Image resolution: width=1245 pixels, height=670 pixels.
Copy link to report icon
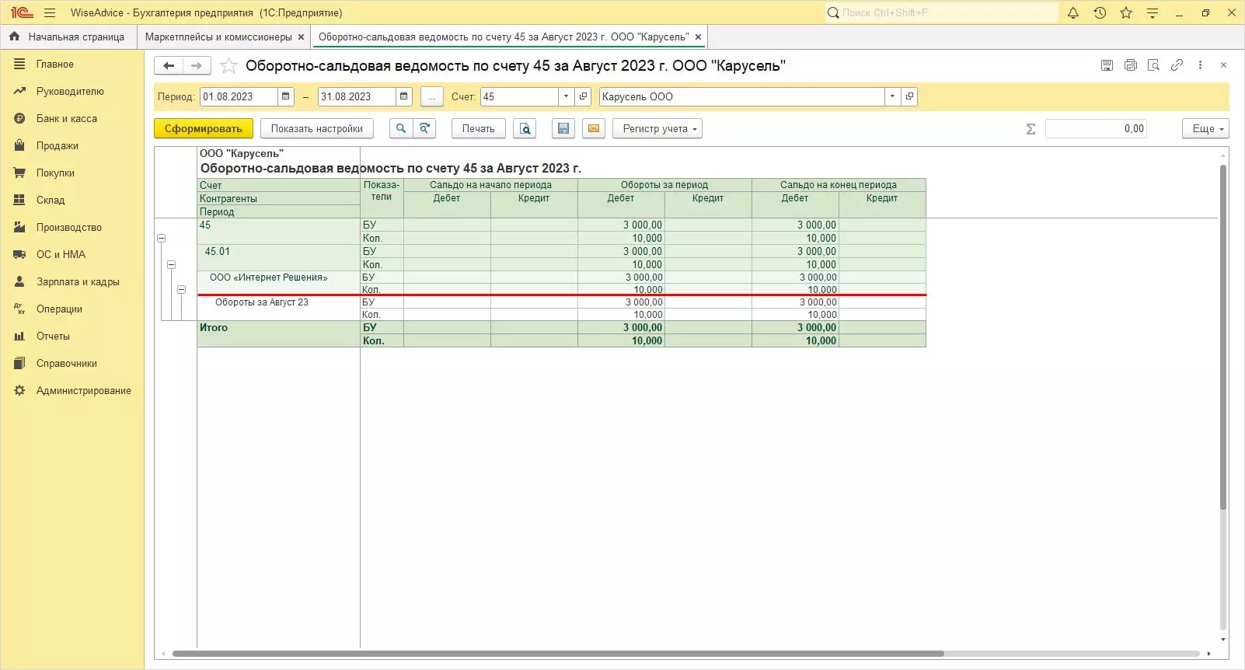point(1177,65)
